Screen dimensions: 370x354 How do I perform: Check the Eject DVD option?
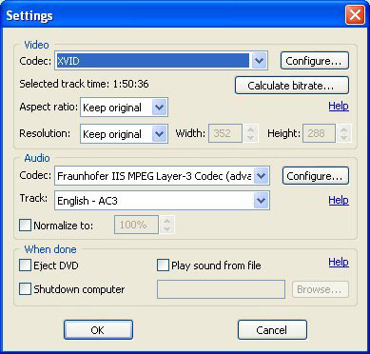pos(25,265)
